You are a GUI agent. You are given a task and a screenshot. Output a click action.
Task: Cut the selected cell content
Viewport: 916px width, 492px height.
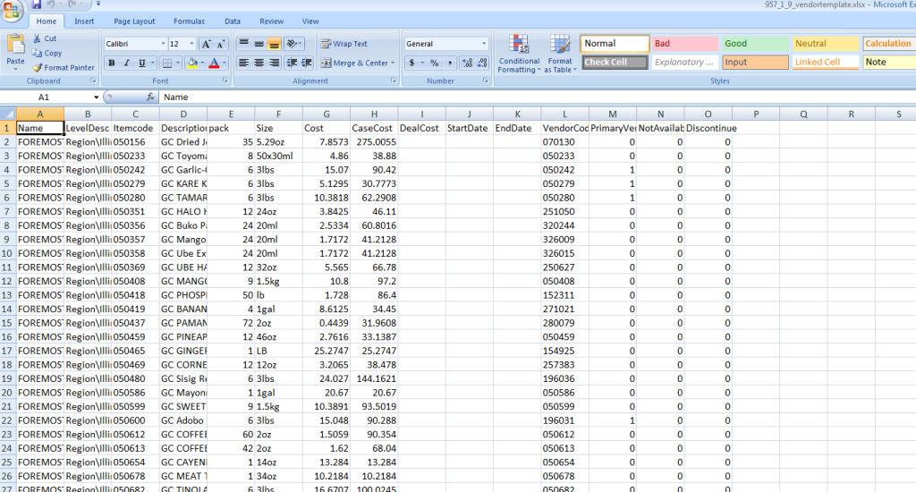(x=45, y=38)
